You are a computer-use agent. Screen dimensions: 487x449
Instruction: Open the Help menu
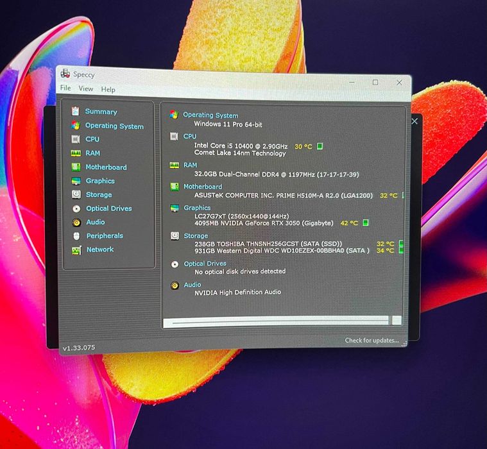(108, 89)
